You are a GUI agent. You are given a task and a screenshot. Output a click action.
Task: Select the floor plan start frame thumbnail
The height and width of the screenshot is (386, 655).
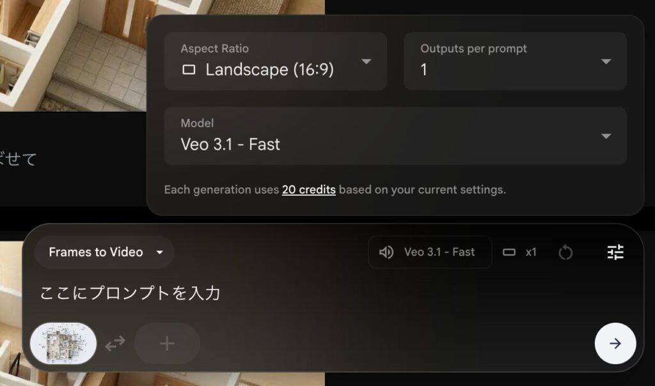coord(63,343)
